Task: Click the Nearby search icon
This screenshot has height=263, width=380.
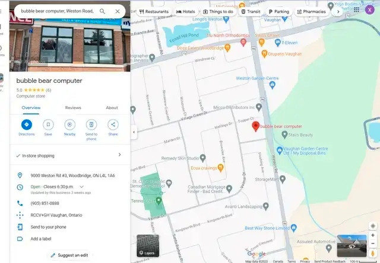Action: tap(69, 124)
